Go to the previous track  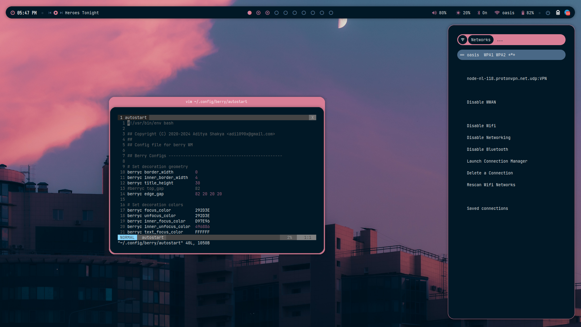pyautogui.click(x=50, y=13)
